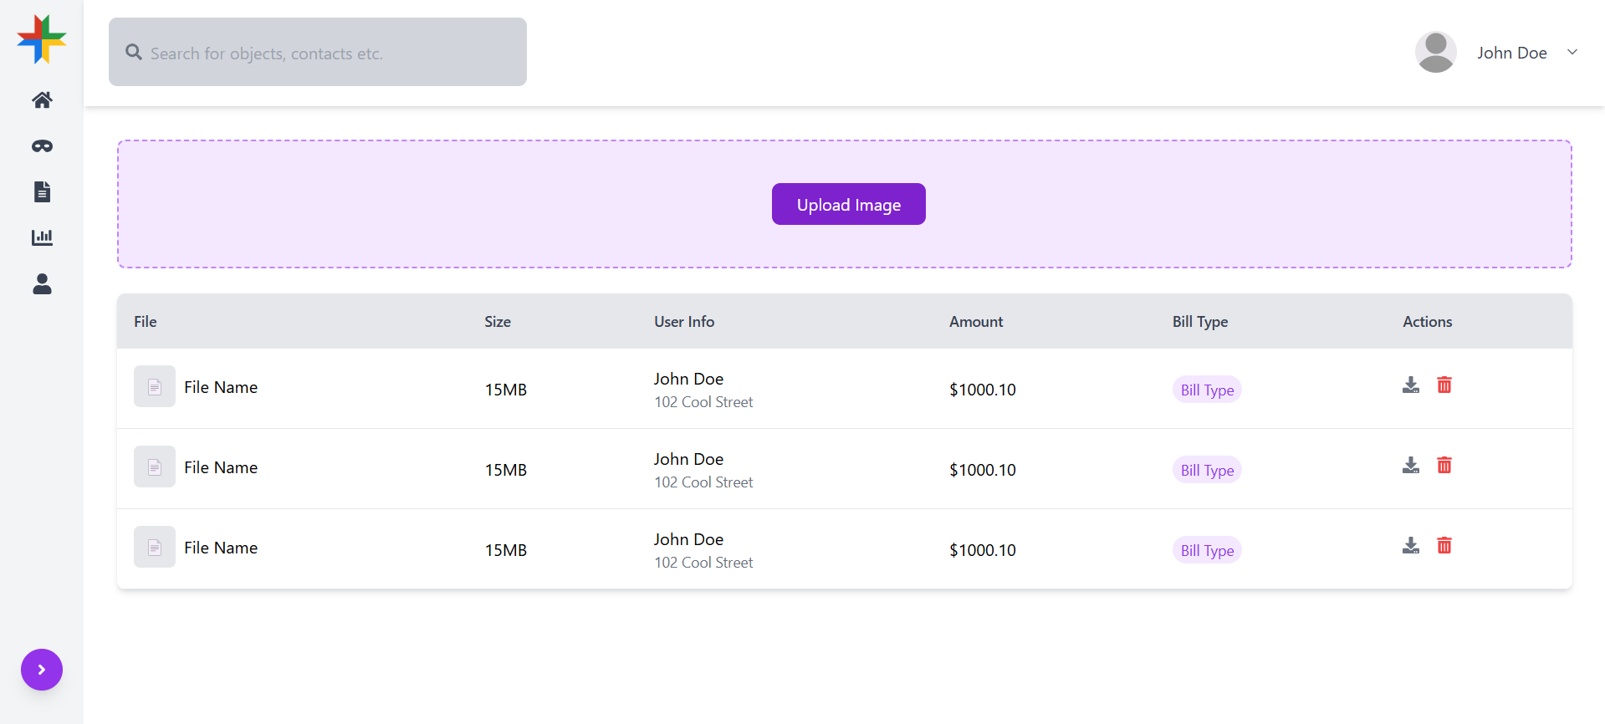Click the file thumbnail in first row
The image size is (1605, 724).
click(x=155, y=386)
